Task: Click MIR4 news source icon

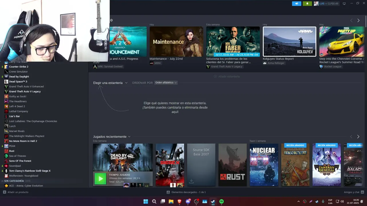Action: point(151,63)
